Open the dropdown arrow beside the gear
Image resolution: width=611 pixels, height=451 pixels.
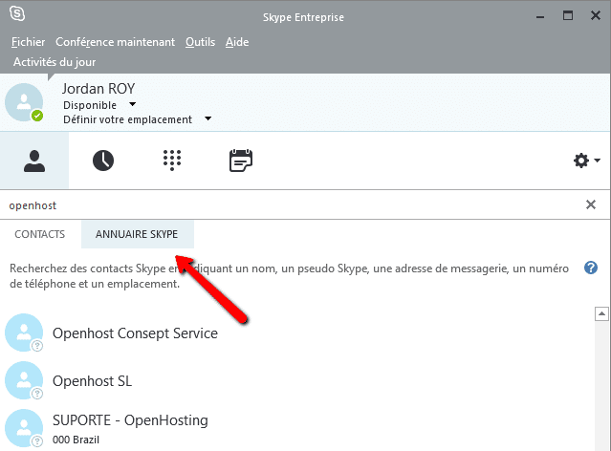[597, 161]
